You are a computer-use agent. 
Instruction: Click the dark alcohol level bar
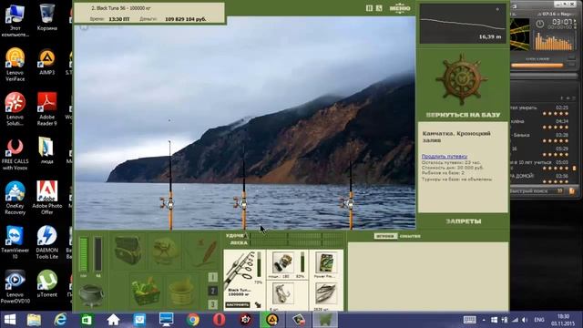point(98,255)
